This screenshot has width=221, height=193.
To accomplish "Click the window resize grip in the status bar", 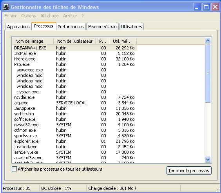I will [x=218, y=189].
